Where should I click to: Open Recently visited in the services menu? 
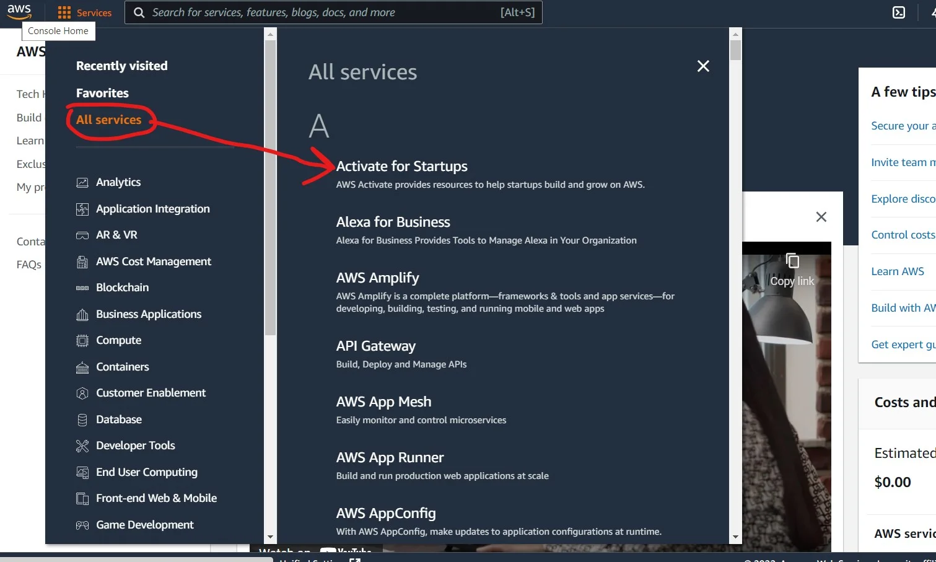point(122,66)
